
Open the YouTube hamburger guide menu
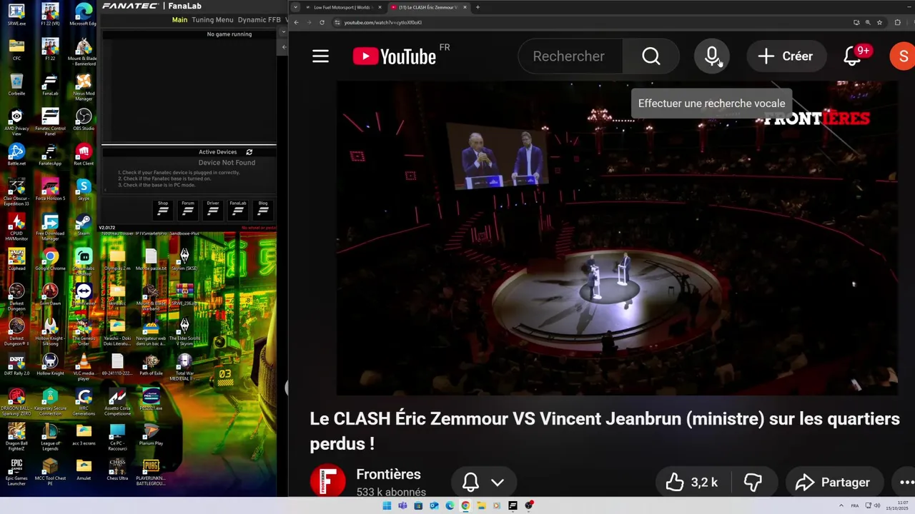pos(320,56)
